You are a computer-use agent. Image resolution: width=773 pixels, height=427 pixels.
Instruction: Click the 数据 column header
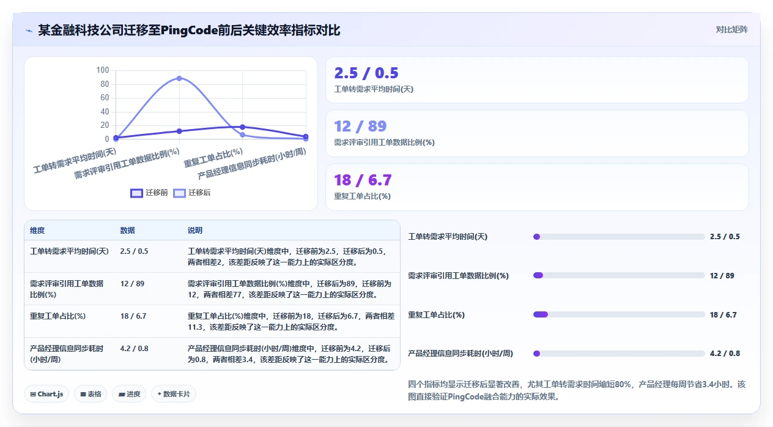coord(128,231)
